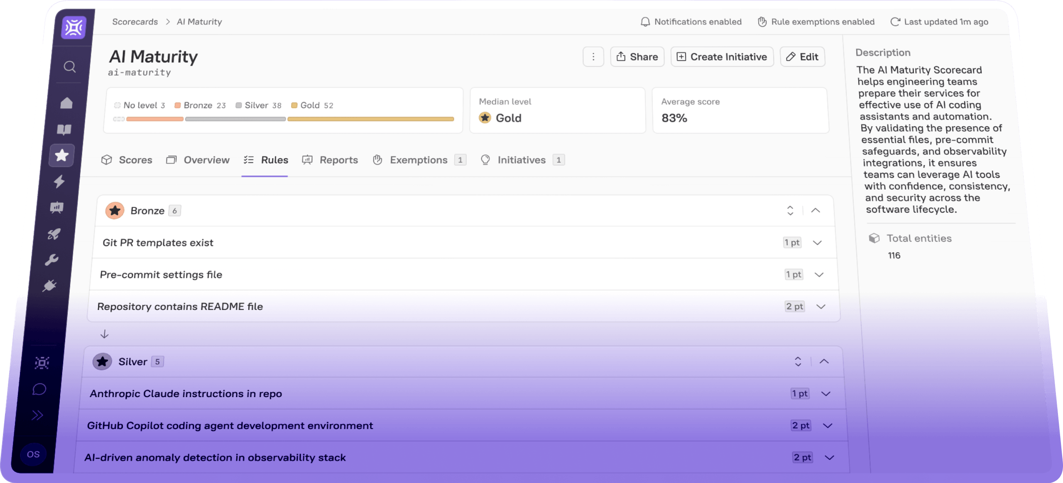
Task: Switch to the Scores tab
Action: click(x=127, y=160)
